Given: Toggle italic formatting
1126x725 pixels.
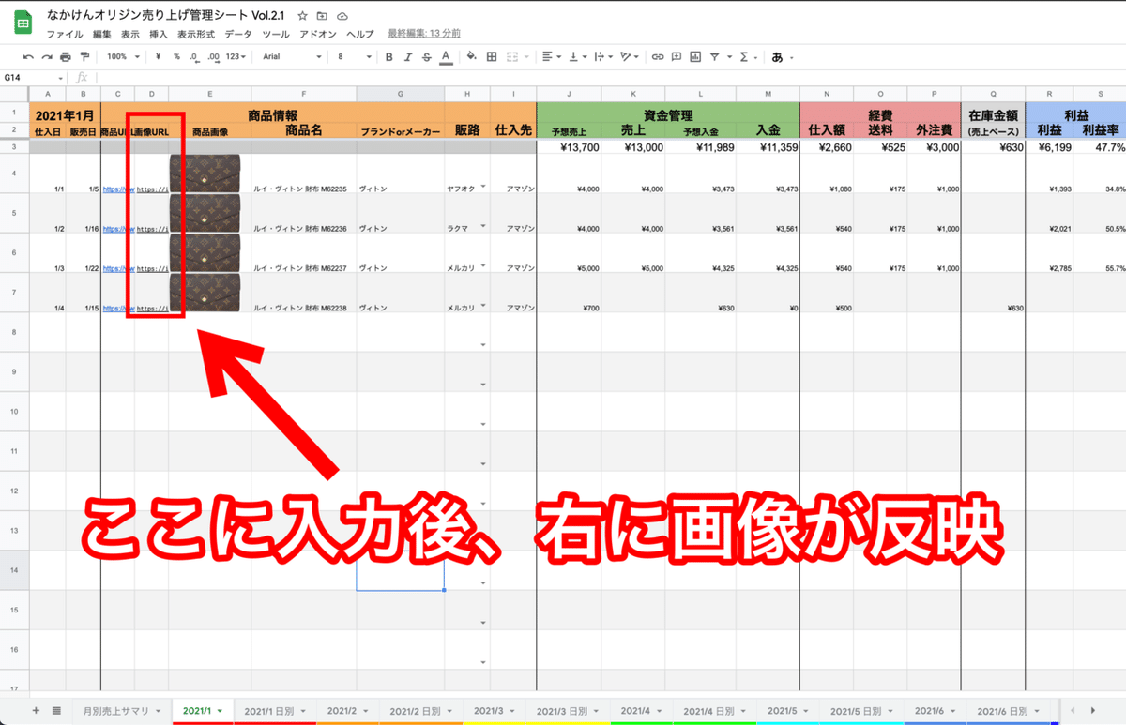Looking at the screenshot, I should click(408, 57).
